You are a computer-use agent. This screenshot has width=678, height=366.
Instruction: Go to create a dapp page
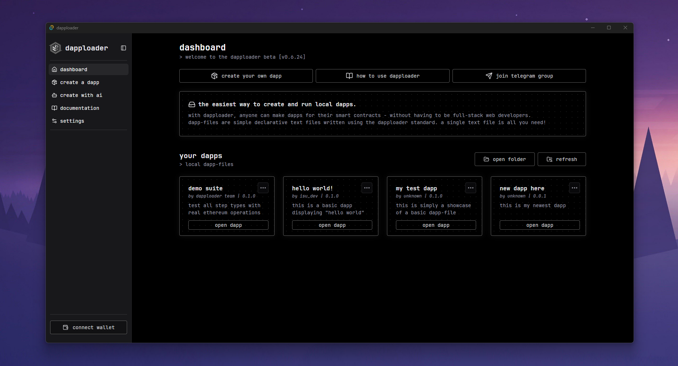[88, 82]
